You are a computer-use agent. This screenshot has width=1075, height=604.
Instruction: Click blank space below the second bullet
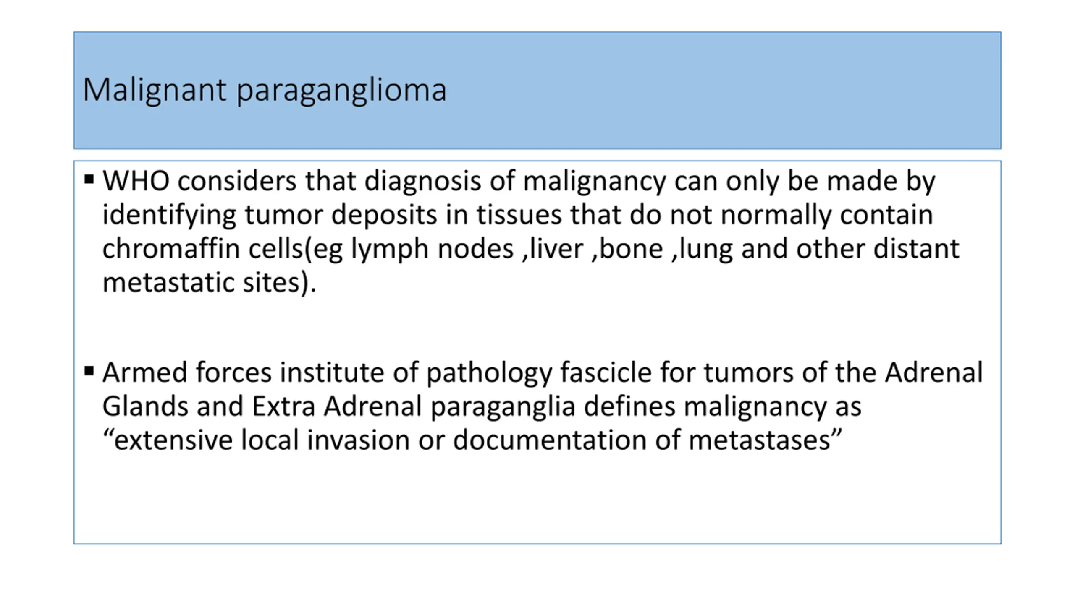tap(537, 499)
